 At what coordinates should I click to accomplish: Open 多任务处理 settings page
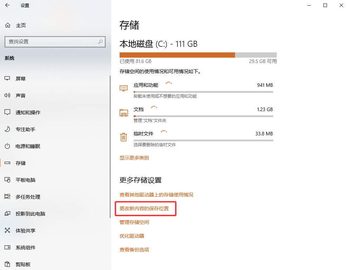(28, 197)
